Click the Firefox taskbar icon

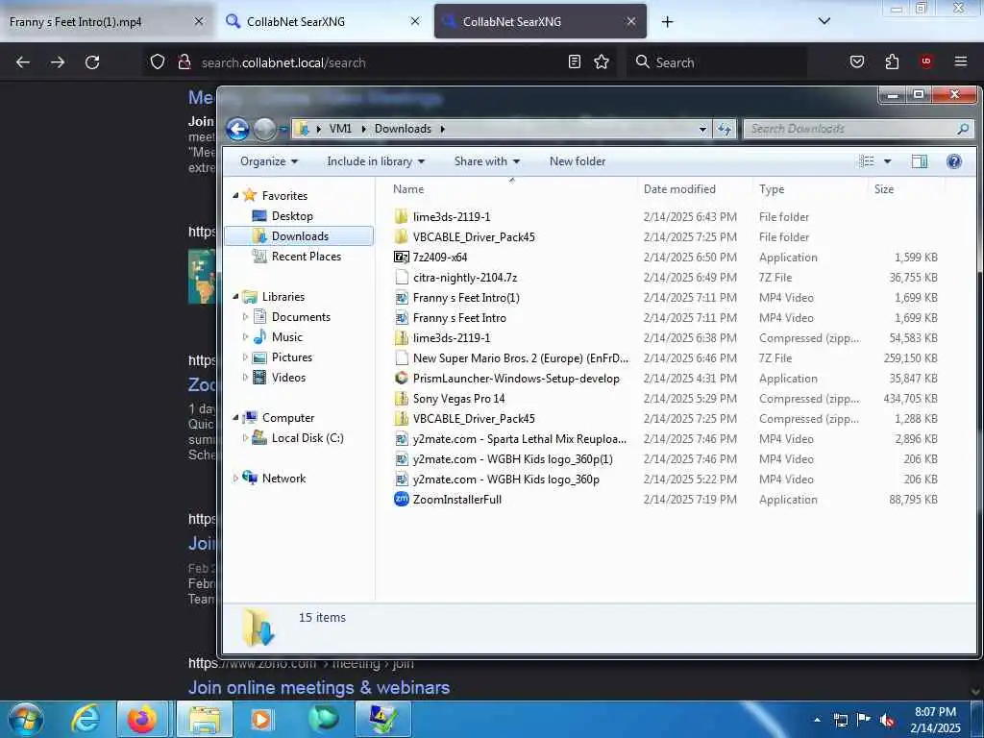point(142,719)
